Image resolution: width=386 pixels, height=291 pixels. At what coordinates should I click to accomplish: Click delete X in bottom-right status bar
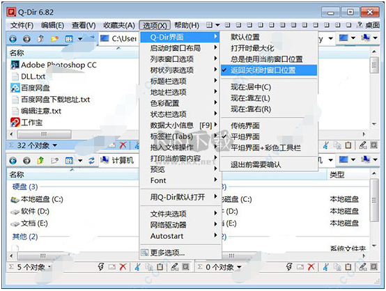(311, 267)
